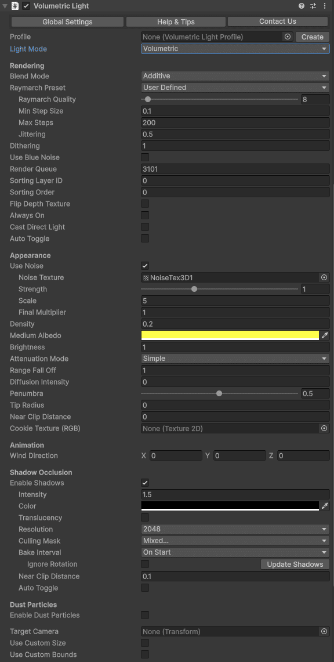Switch to the Help & Tips tab

click(x=175, y=21)
